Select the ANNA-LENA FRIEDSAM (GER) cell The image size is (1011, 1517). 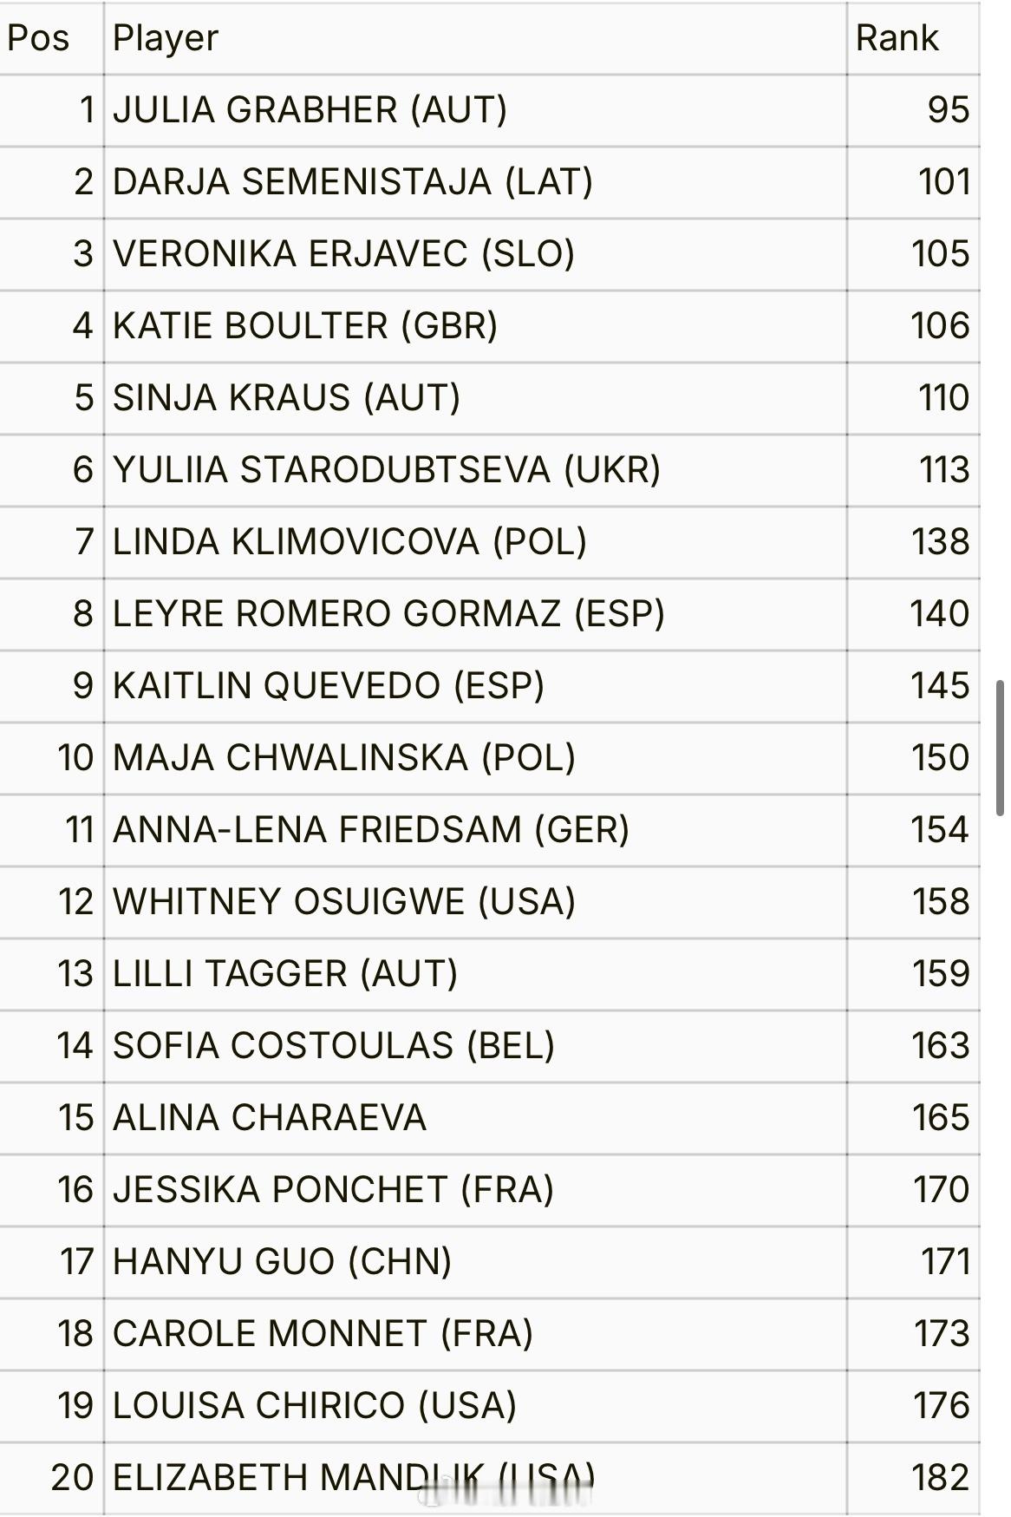point(475,830)
